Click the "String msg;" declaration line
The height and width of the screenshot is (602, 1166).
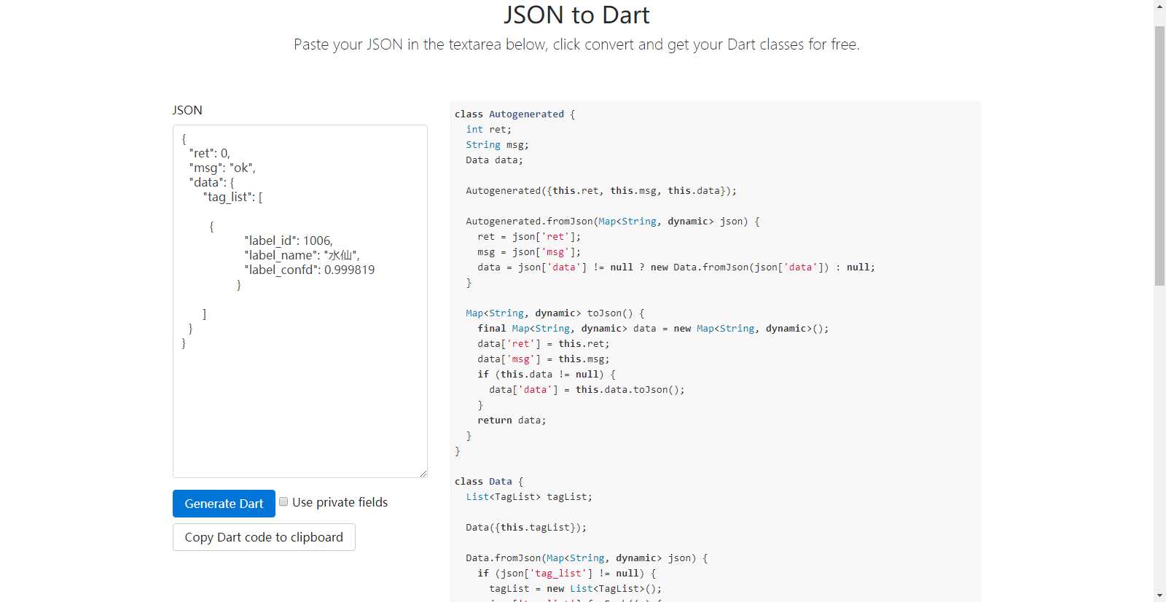[x=498, y=145]
